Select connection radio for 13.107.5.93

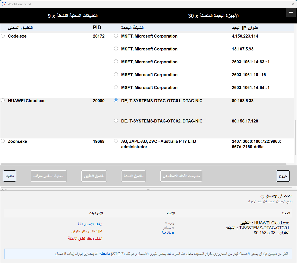116,49
